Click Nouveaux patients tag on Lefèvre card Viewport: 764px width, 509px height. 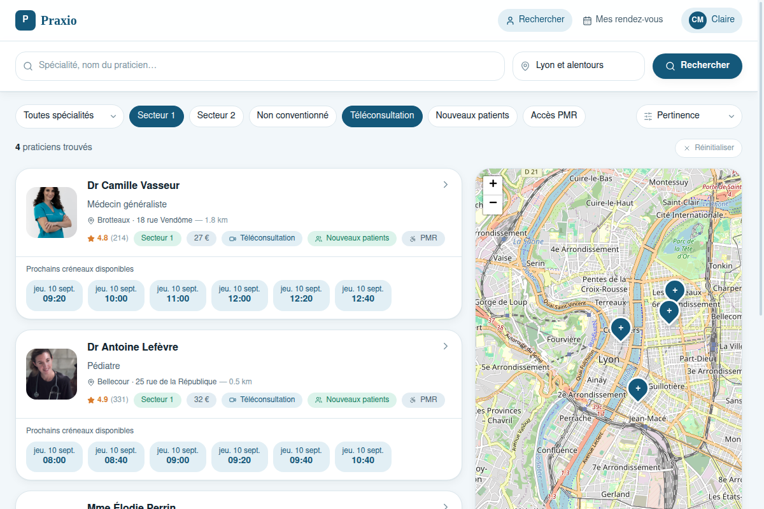pos(352,400)
